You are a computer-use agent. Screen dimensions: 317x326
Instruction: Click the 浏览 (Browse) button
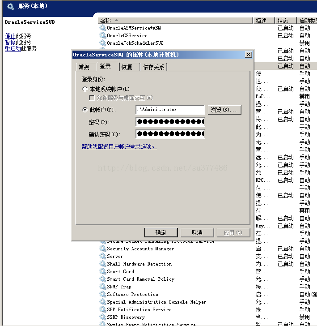[x=224, y=110]
